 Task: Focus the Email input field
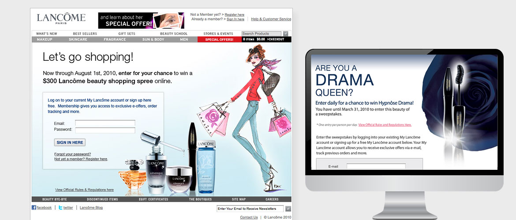point(105,123)
